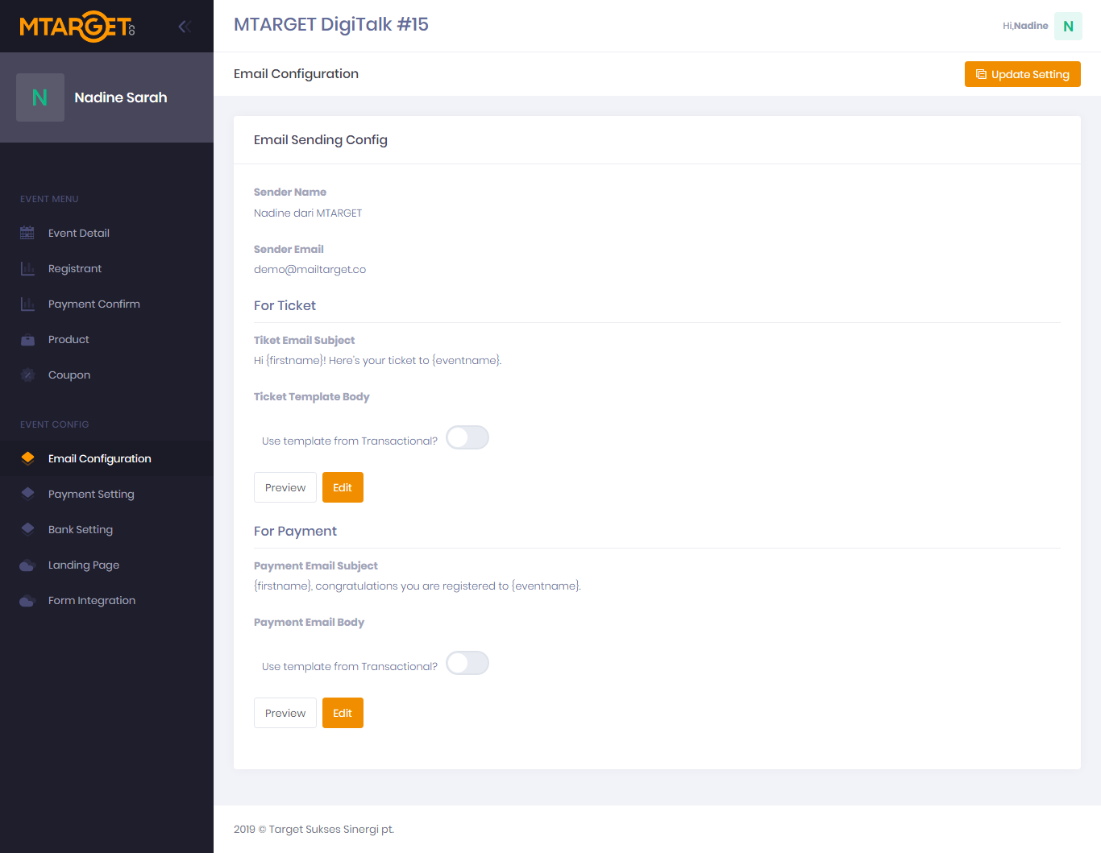The height and width of the screenshot is (853, 1101).
Task: Click the 'Email Sending Config' card heading
Action: pos(321,139)
